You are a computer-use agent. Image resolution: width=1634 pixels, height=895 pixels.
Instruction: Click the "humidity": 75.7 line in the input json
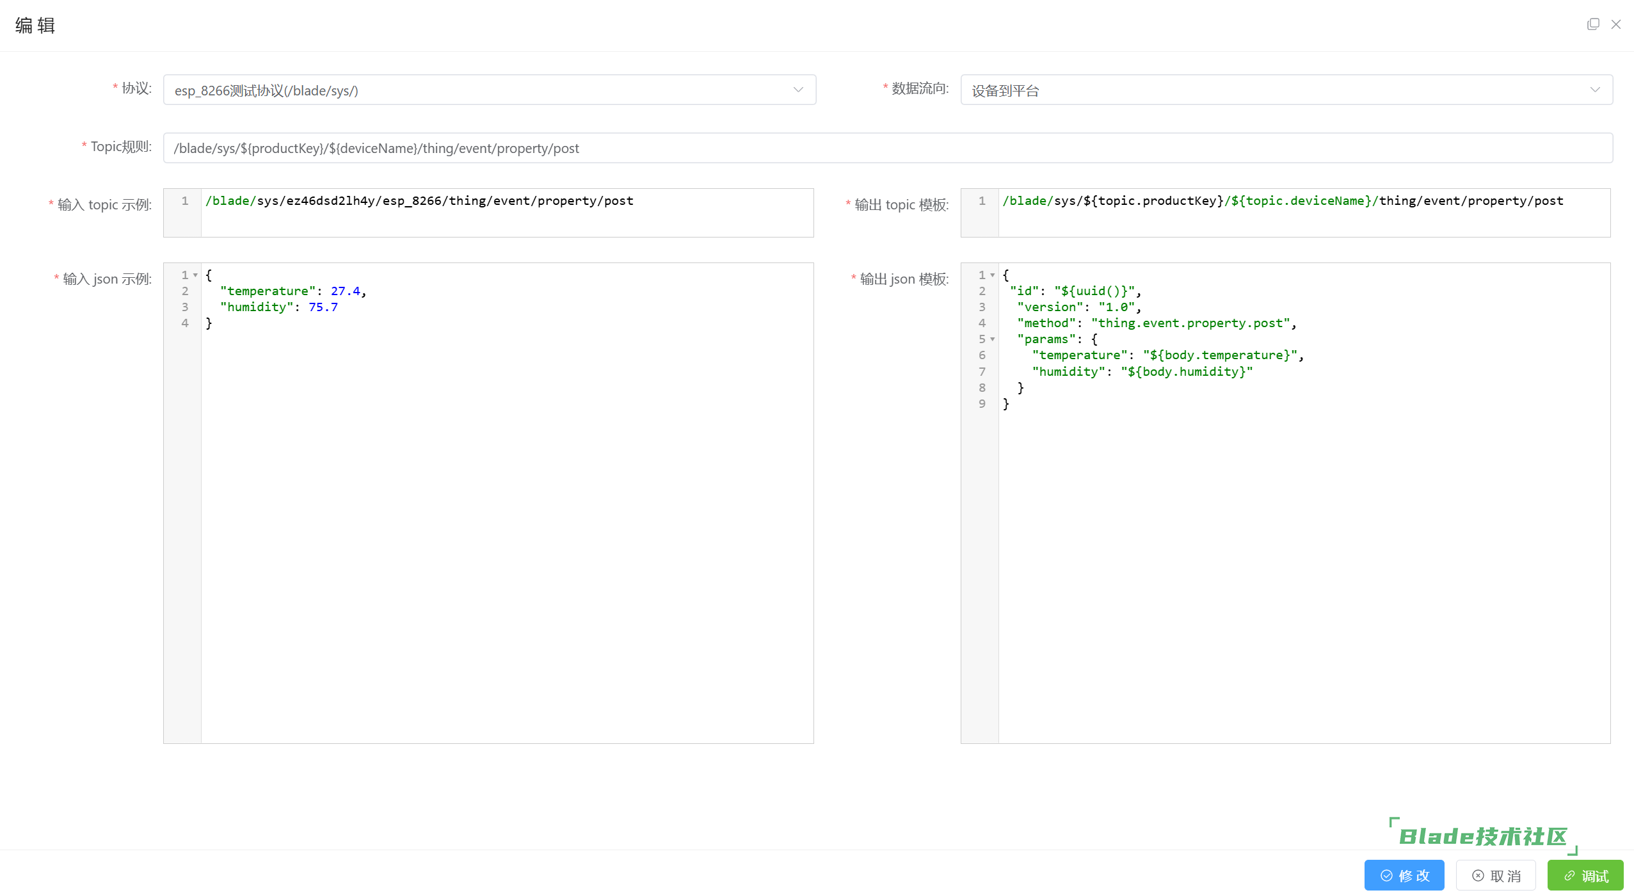click(x=279, y=307)
